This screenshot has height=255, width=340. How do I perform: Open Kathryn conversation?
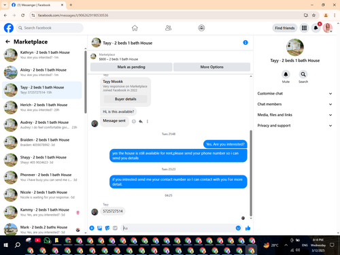(42, 54)
